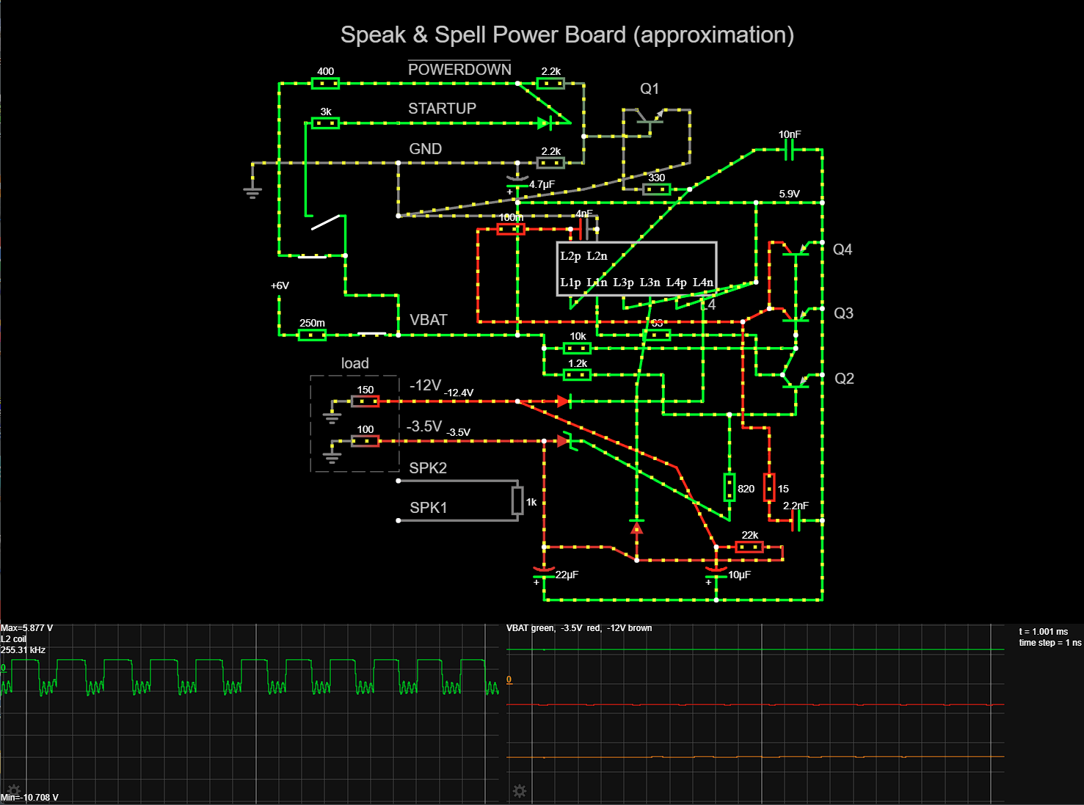Select the 330 ohm resistor
Image resolution: width=1084 pixels, height=805 pixels.
pyautogui.click(x=657, y=189)
